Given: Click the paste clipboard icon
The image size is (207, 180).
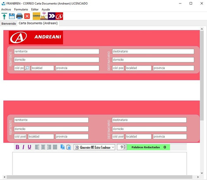Looking at the screenshot, I should point(69,147).
